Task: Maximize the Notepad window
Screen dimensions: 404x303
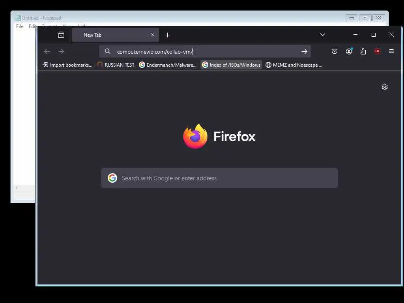Action: click(x=365, y=18)
